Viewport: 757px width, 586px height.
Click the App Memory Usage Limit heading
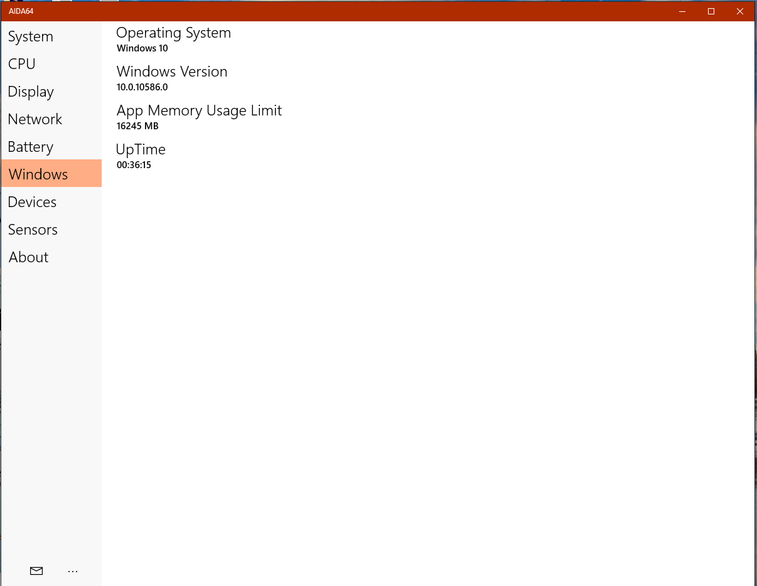(199, 111)
